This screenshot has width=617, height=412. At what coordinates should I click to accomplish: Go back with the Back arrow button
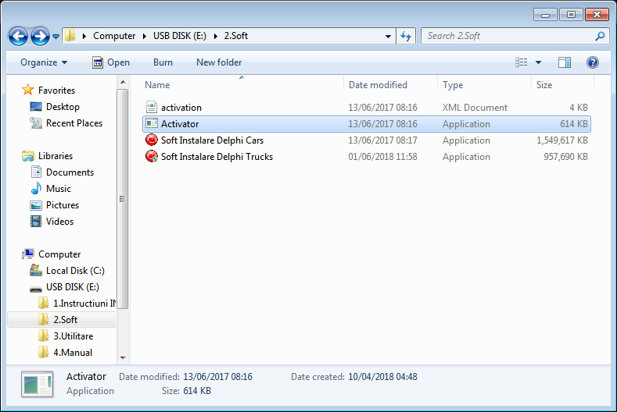pos(18,37)
